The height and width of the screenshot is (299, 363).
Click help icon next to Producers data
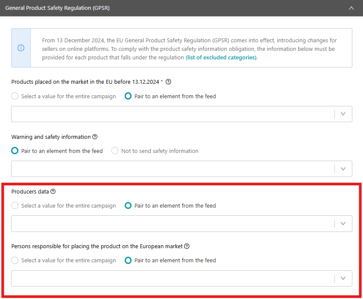[53, 191]
